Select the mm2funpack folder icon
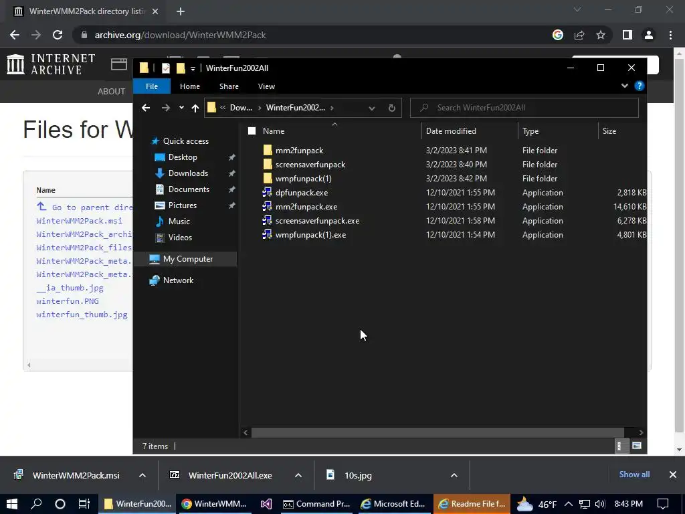 (x=268, y=151)
